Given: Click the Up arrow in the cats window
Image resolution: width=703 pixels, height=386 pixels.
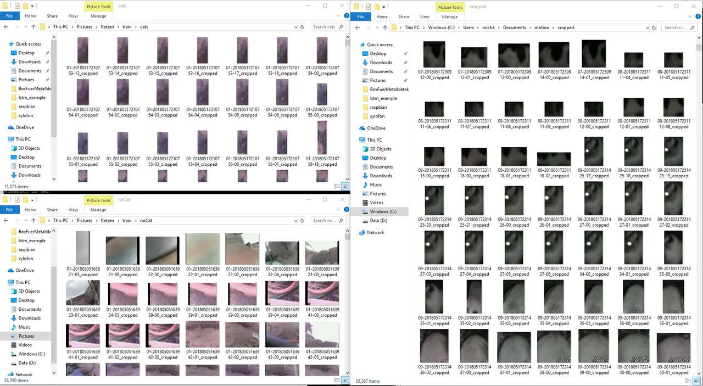Looking at the screenshot, I should point(33,27).
